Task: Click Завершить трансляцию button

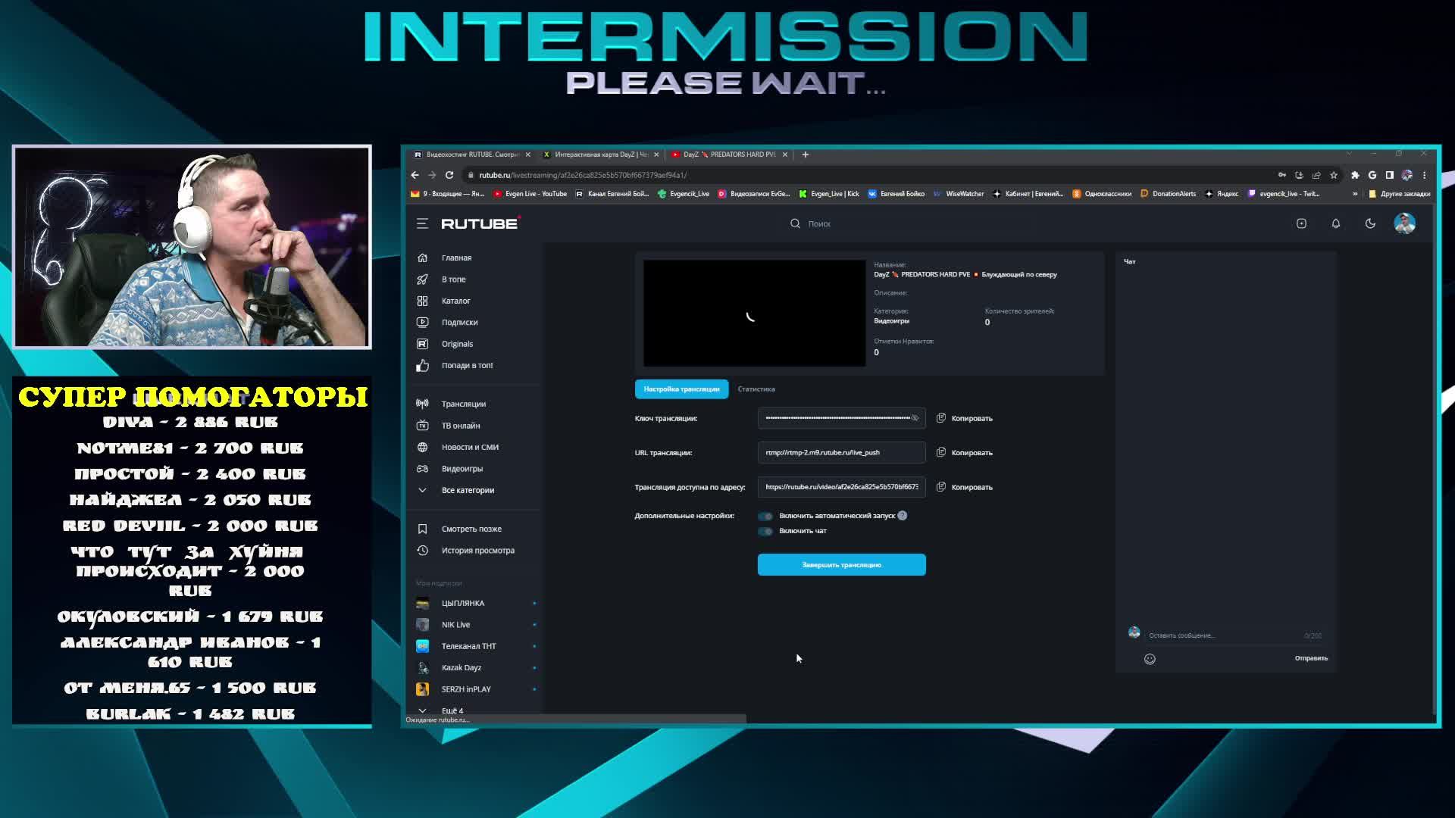Action: pos(841,565)
